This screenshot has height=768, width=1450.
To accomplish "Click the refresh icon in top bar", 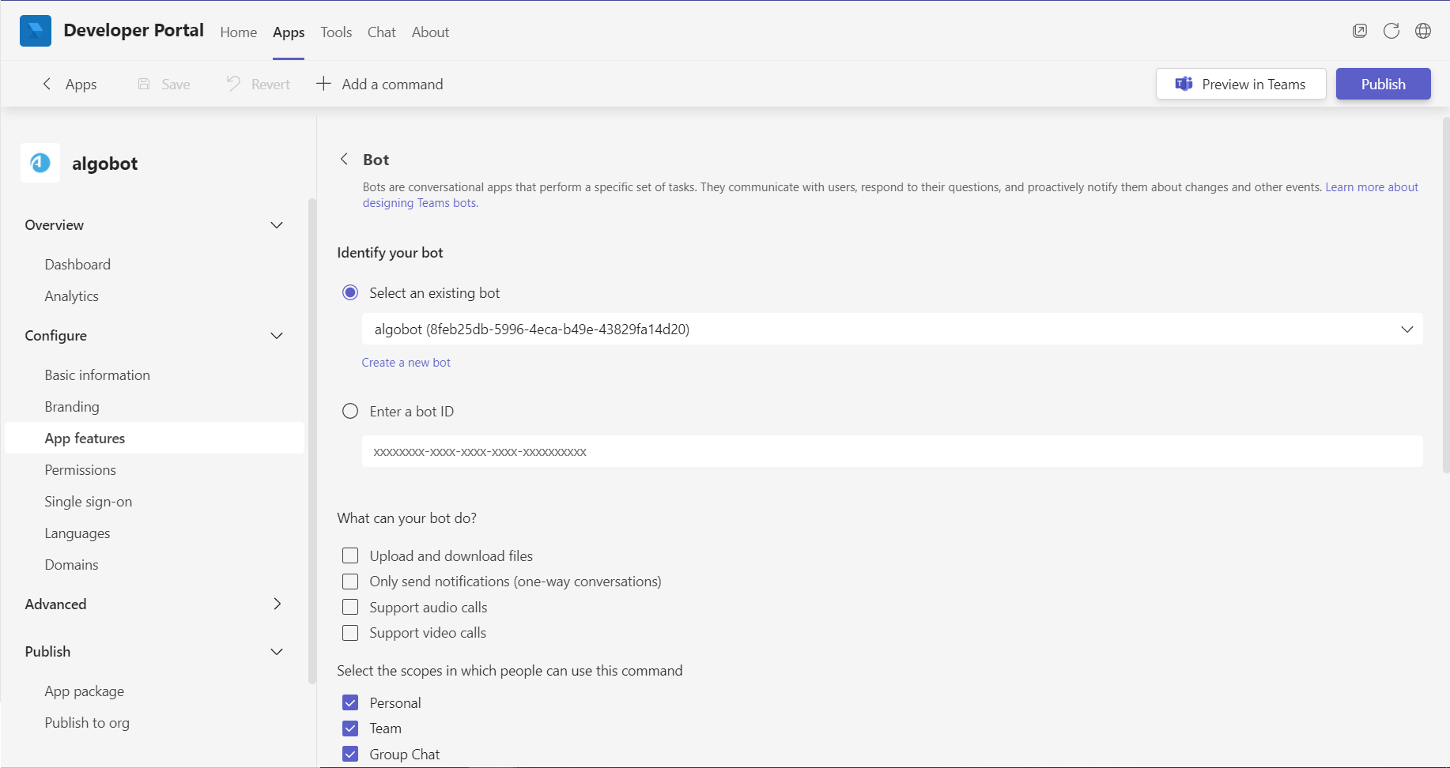I will click(x=1391, y=31).
